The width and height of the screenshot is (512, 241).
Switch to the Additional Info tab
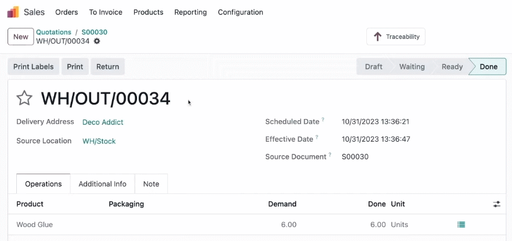click(x=103, y=184)
